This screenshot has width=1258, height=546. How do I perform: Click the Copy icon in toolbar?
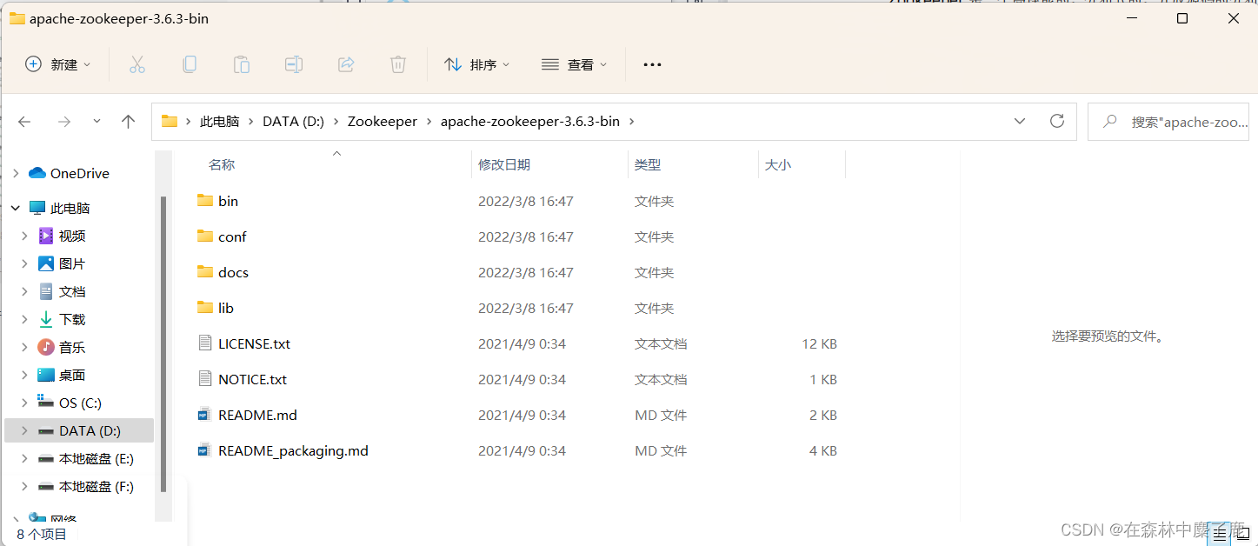point(190,64)
